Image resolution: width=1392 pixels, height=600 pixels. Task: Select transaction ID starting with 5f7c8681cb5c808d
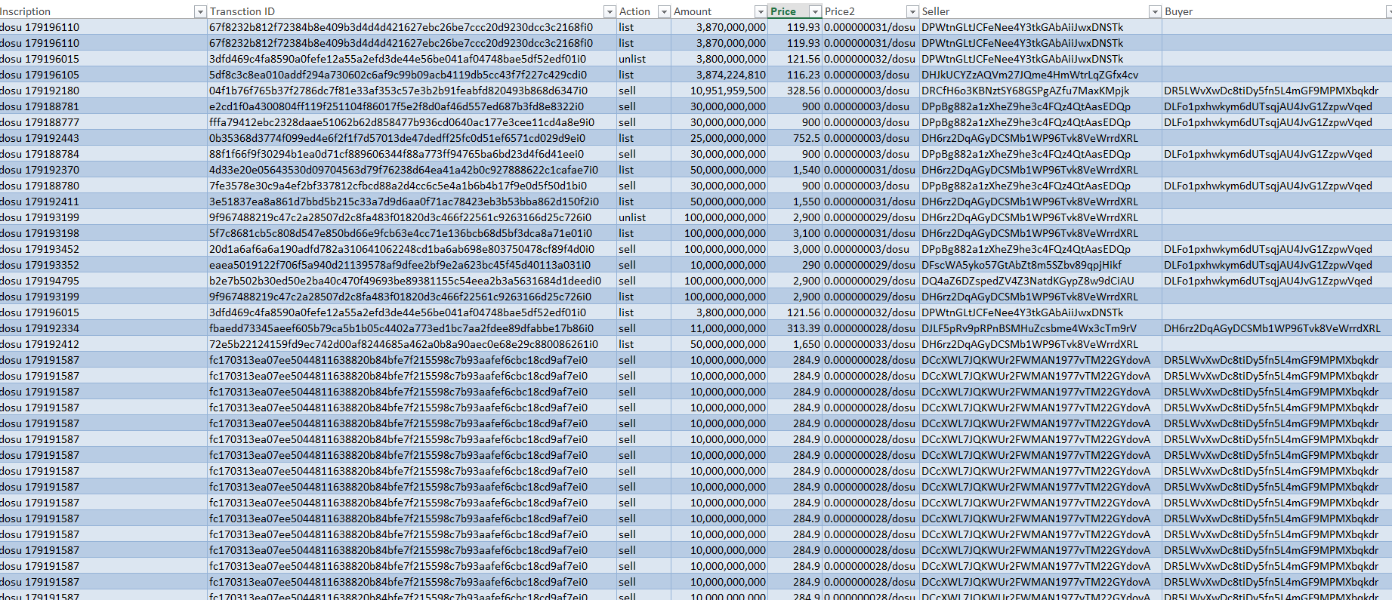412,233
